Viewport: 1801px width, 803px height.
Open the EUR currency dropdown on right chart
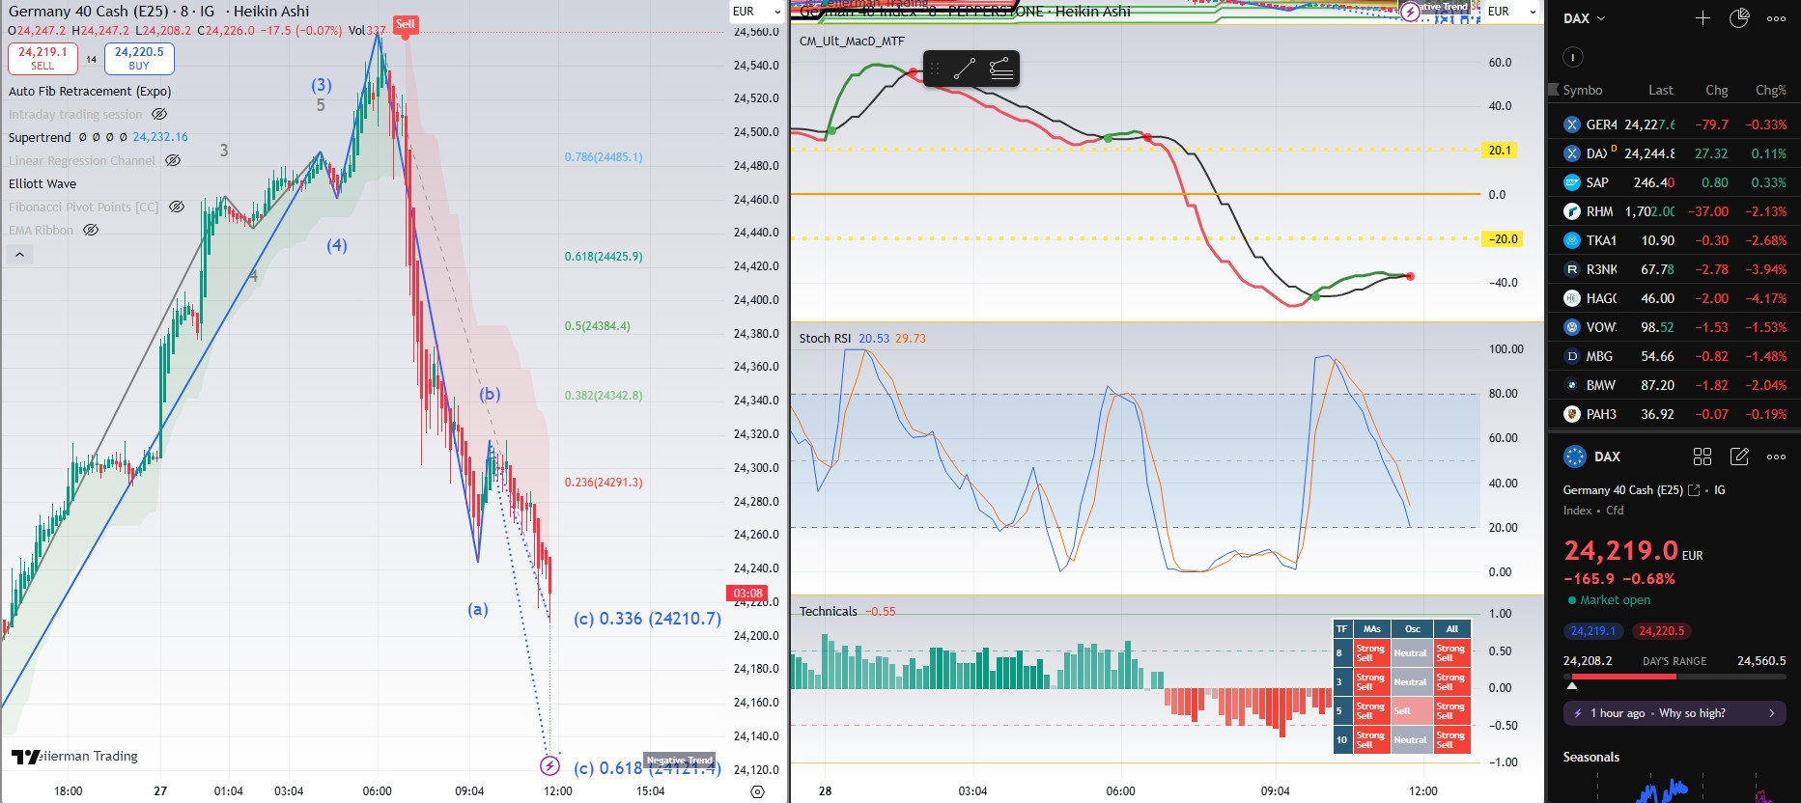1511,12
